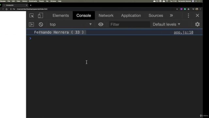This screenshot has height=118, width=209.
Task: Reload the page via refresh icon
Action: pyautogui.click(x=3, y=9)
